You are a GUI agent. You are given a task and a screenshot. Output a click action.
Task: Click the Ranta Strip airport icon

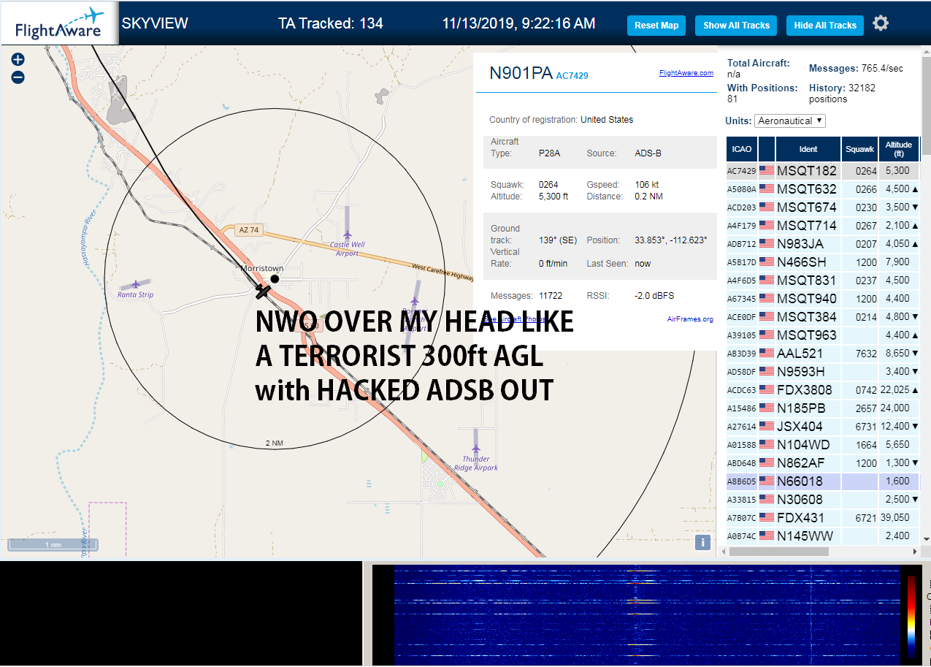click(x=135, y=284)
